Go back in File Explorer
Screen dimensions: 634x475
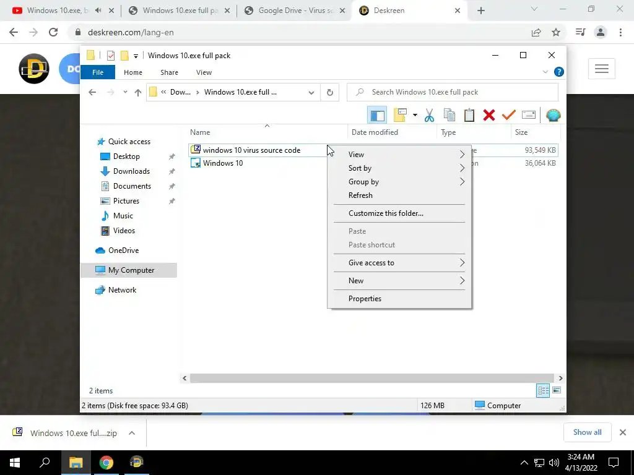click(x=92, y=92)
